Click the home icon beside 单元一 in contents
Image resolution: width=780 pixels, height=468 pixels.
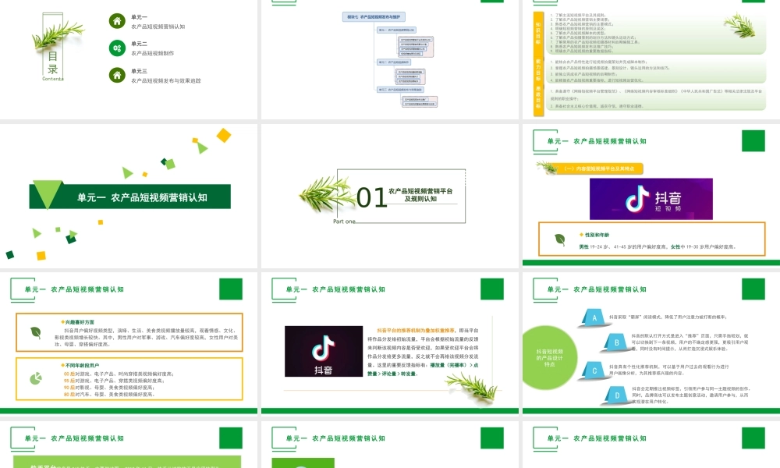(116, 21)
